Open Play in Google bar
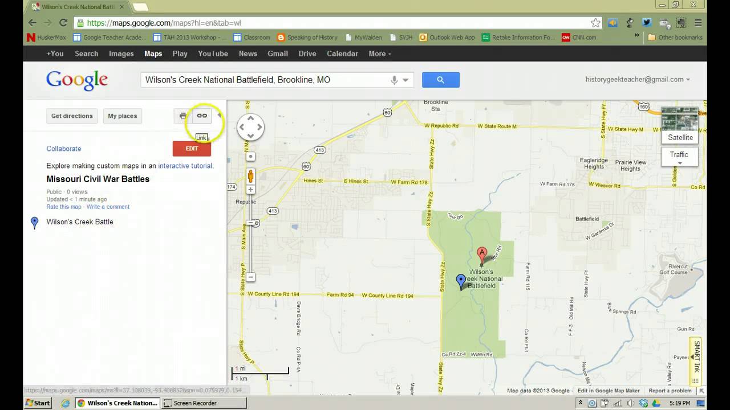Screen dimensions: 730x410 180,54
